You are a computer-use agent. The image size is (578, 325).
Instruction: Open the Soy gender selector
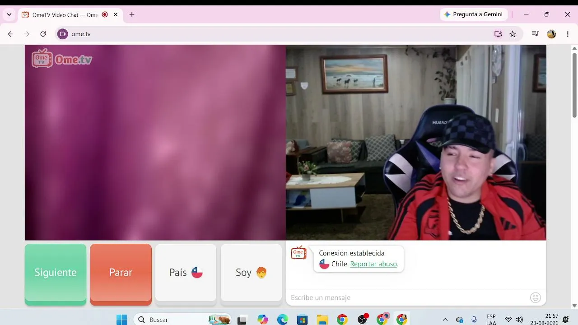point(251,273)
